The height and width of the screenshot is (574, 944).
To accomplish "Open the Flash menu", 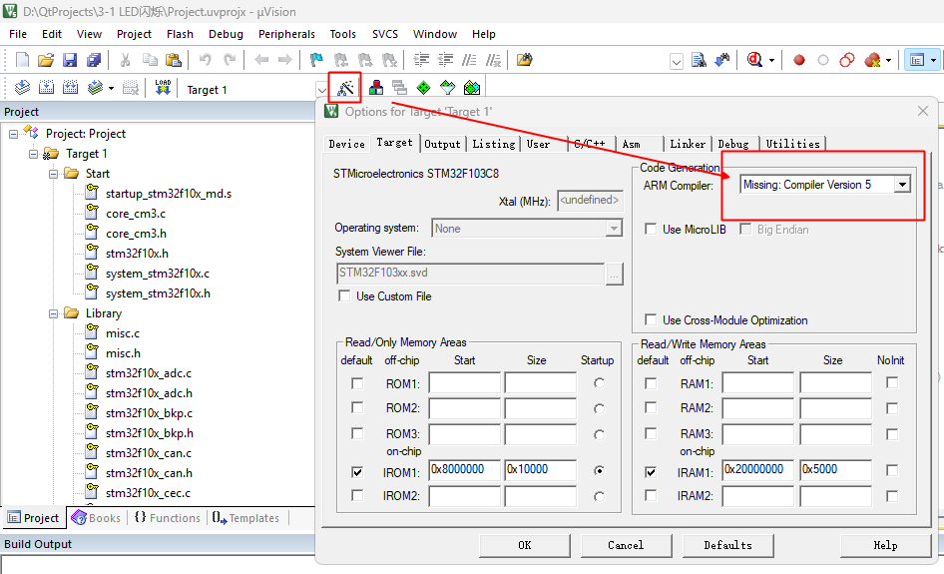I will [180, 34].
